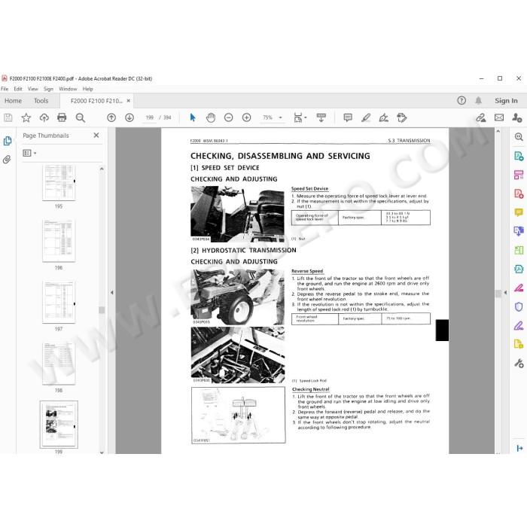
Task: Open the fit page options dropdown
Action: click(x=300, y=117)
